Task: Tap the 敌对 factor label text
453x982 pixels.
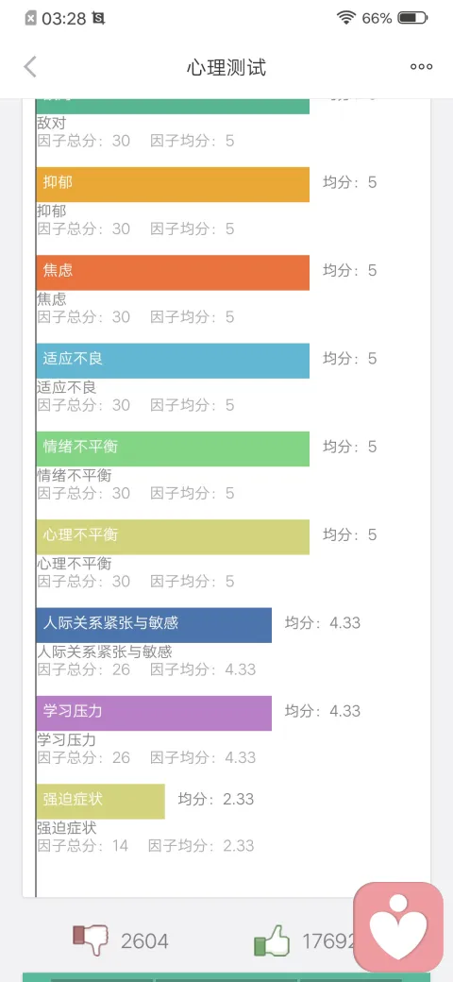Action: (51, 123)
